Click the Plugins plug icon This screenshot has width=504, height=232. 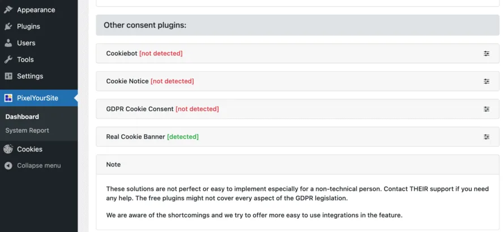point(8,27)
